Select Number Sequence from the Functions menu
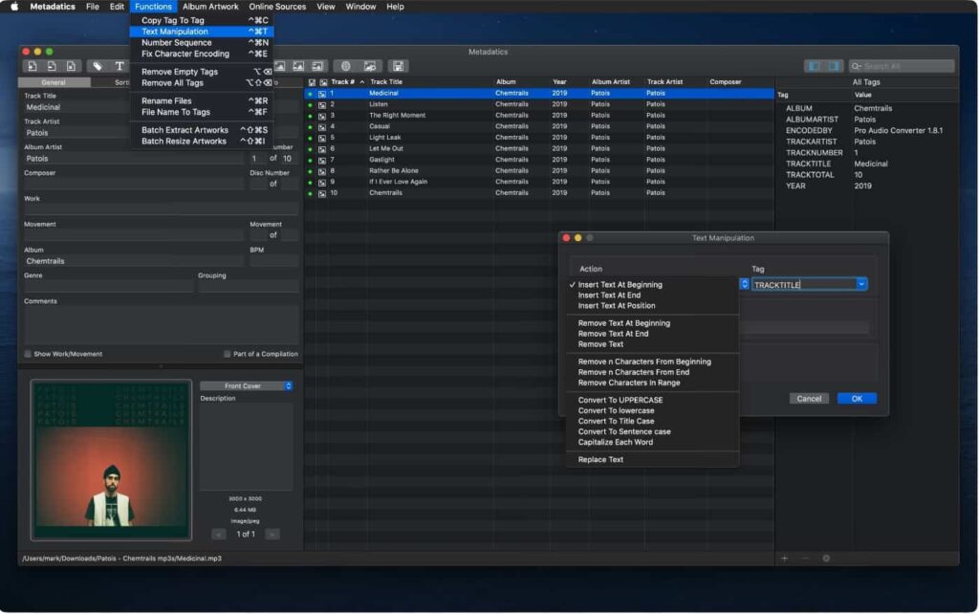979x614 pixels. (x=182, y=42)
